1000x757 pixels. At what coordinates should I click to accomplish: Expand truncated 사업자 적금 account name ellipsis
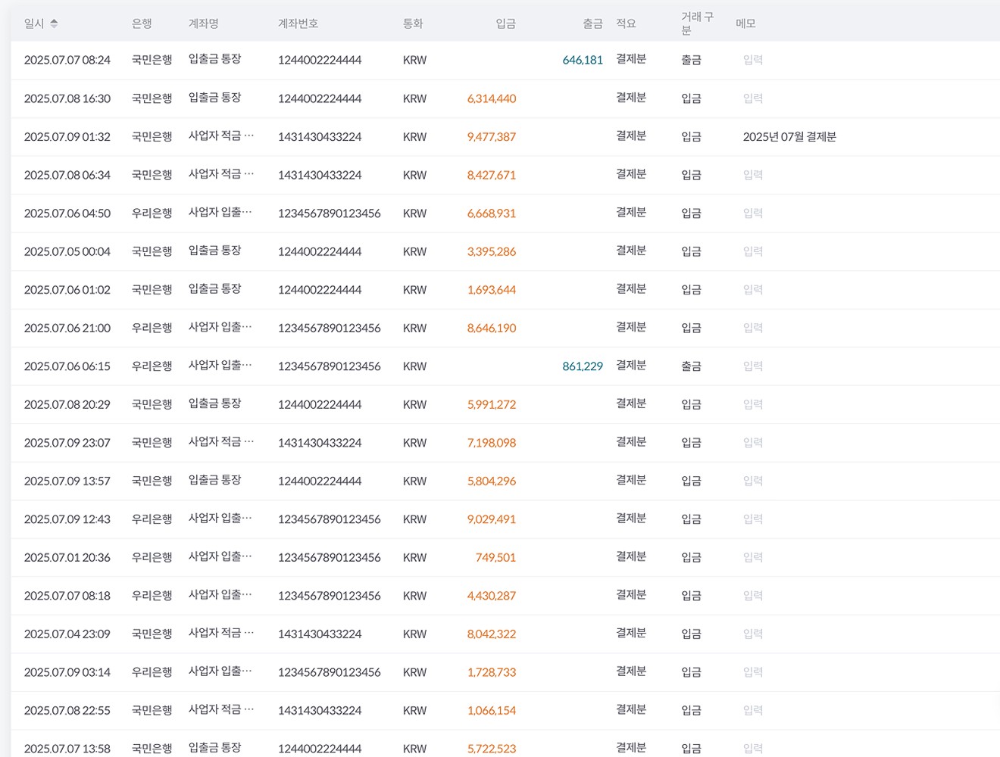coord(250,136)
